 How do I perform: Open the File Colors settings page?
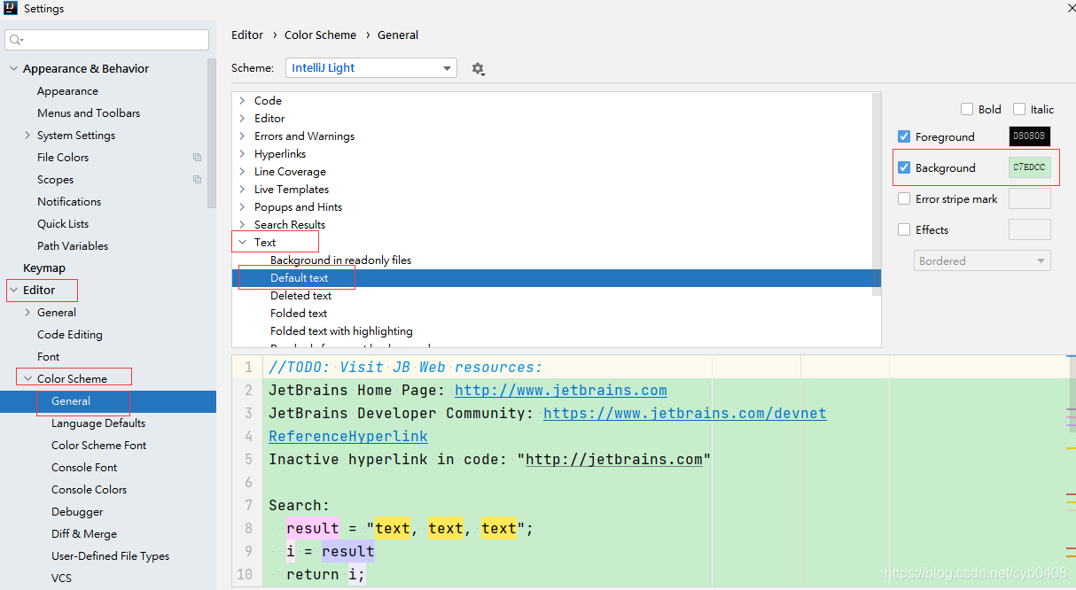click(63, 157)
